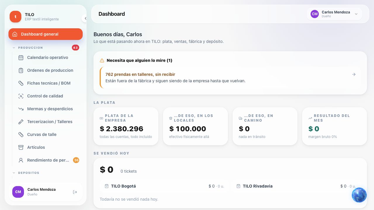Viewport: 374px width, 210px height.
Task: Select Curvas de talle menu item
Action: [48, 134]
